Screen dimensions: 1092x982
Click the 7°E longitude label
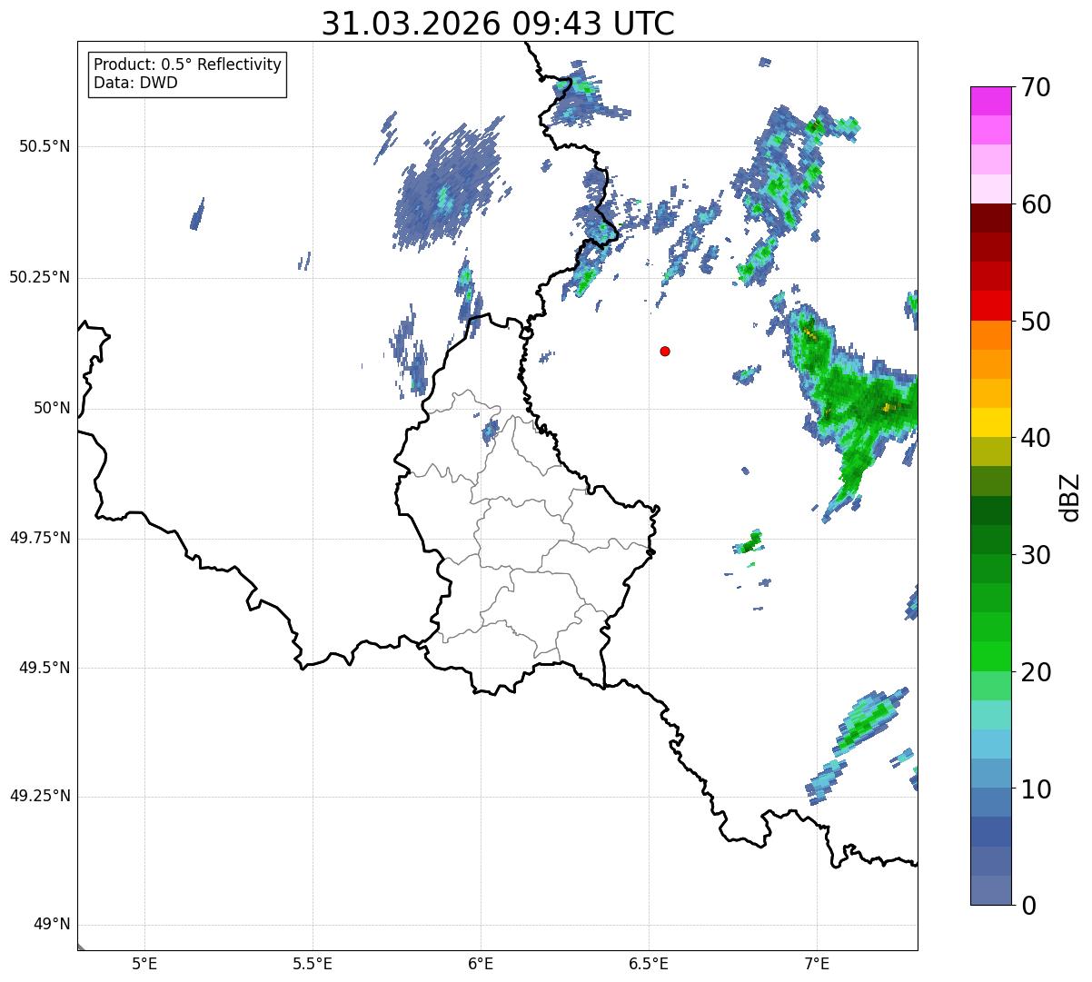tap(817, 964)
